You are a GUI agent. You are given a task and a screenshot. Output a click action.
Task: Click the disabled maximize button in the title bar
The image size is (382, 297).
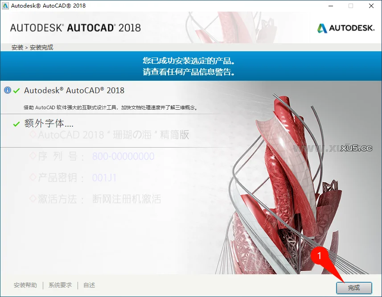pyautogui.click(x=351, y=6)
